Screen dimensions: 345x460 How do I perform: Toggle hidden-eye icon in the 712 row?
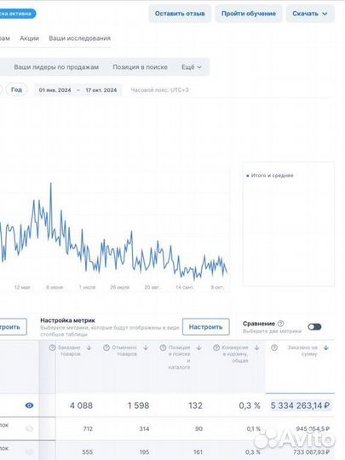click(29, 428)
